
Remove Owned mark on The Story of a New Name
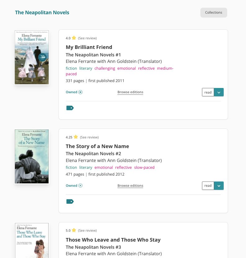coord(80,186)
